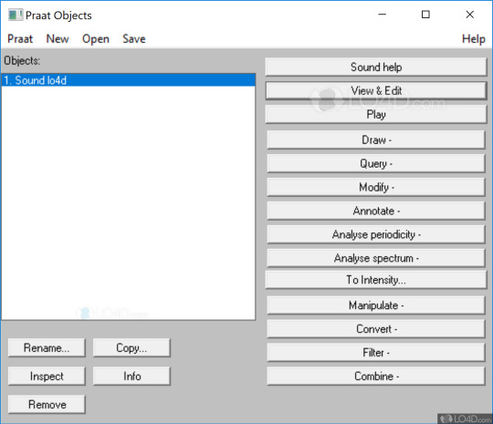Expand the Modify options
Viewport: 493px width, 424px height.
tap(376, 187)
